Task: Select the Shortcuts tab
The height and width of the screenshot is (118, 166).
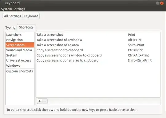Action: [26, 27]
